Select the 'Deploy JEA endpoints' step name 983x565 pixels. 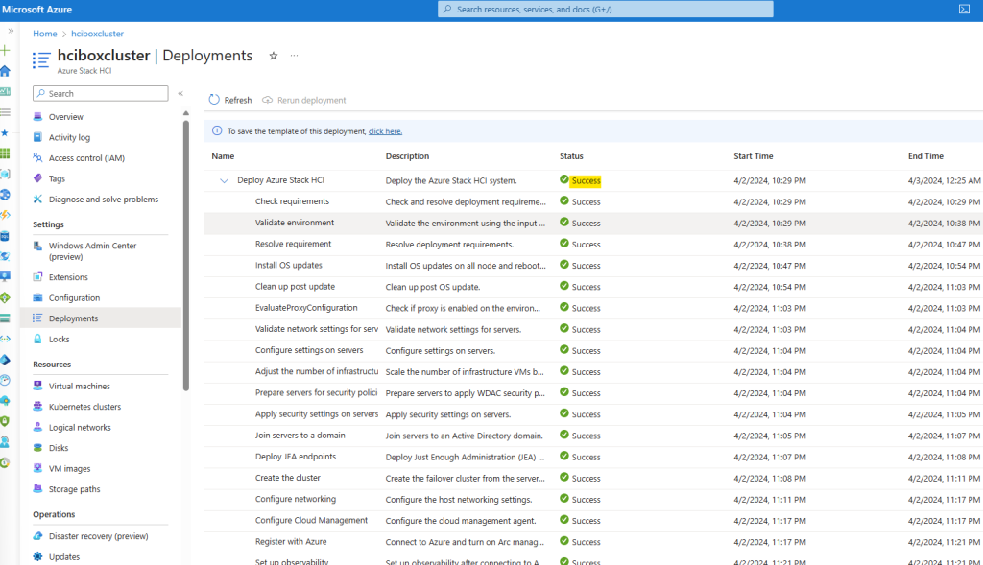pyautogui.click(x=296, y=457)
